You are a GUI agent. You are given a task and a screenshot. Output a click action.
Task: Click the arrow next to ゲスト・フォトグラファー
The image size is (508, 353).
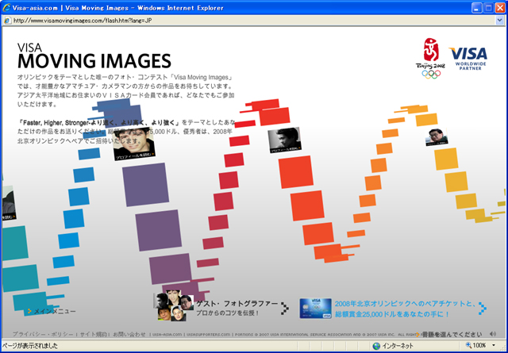285,308
